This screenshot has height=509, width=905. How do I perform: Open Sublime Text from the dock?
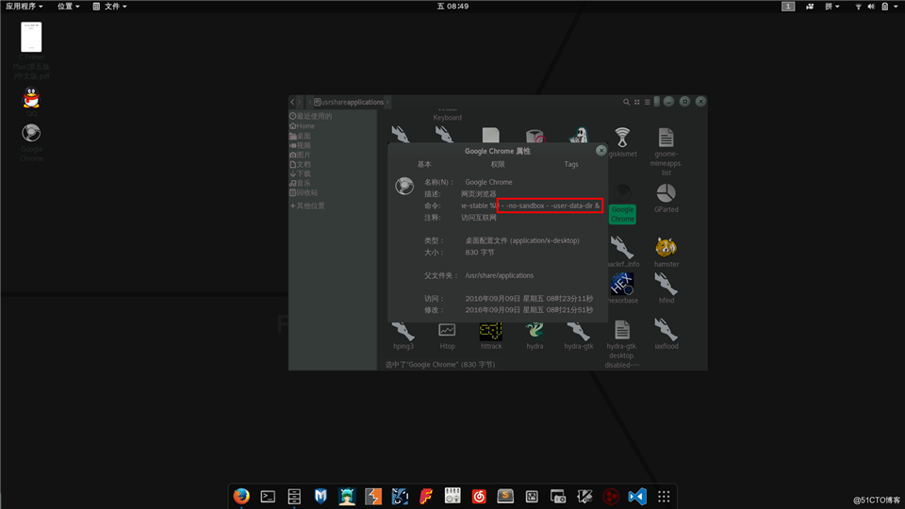click(505, 497)
